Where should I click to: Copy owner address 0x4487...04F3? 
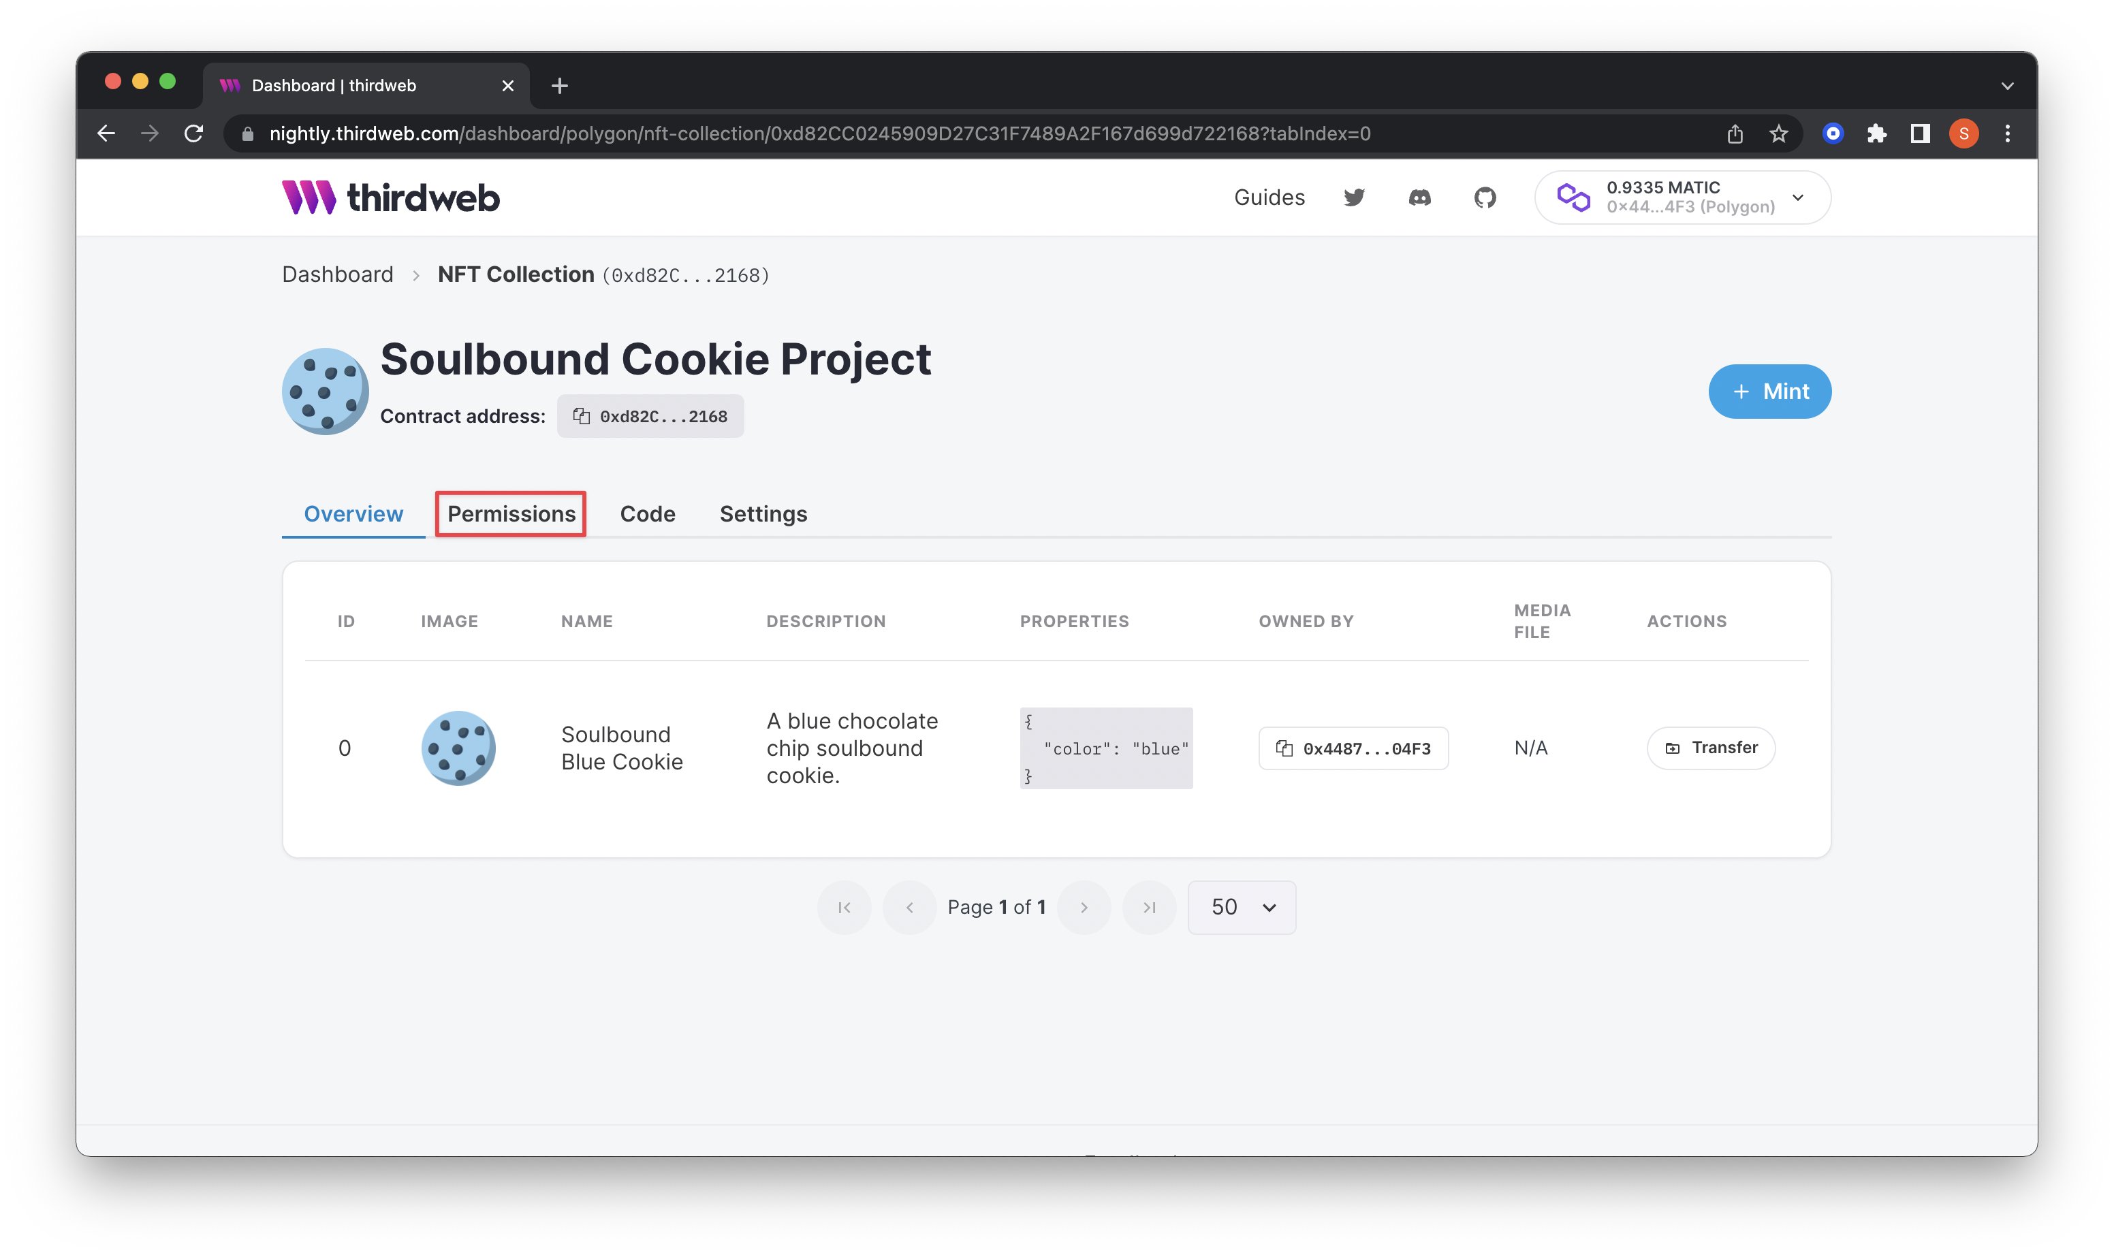click(x=1353, y=748)
